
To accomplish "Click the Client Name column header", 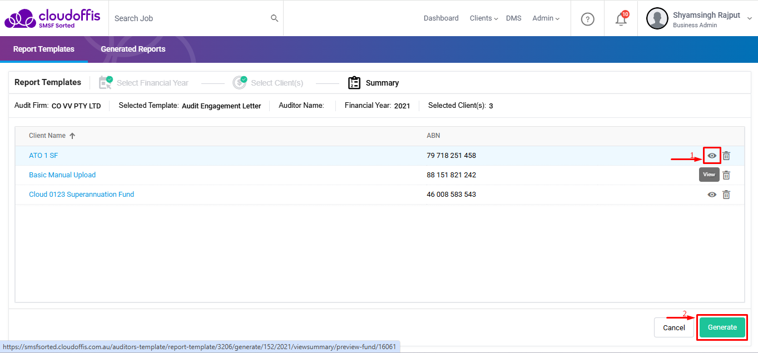I will coord(47,136).
